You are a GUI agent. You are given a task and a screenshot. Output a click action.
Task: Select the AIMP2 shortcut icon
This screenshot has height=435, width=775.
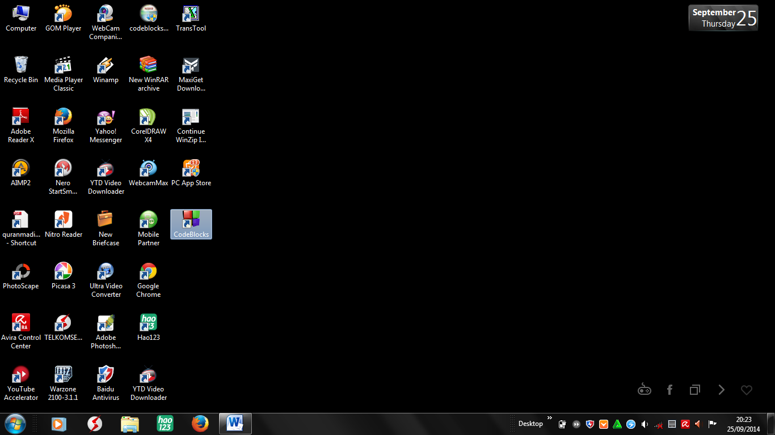click(x=21, y=173)
